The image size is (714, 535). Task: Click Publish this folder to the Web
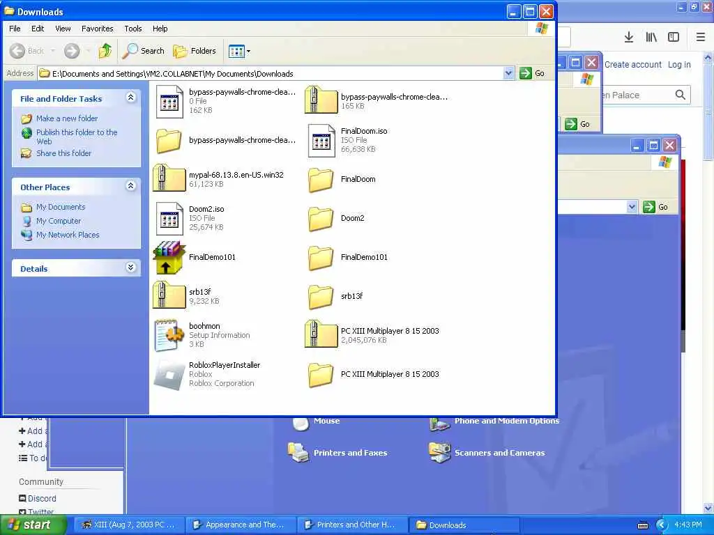click(x=77, y=137)
